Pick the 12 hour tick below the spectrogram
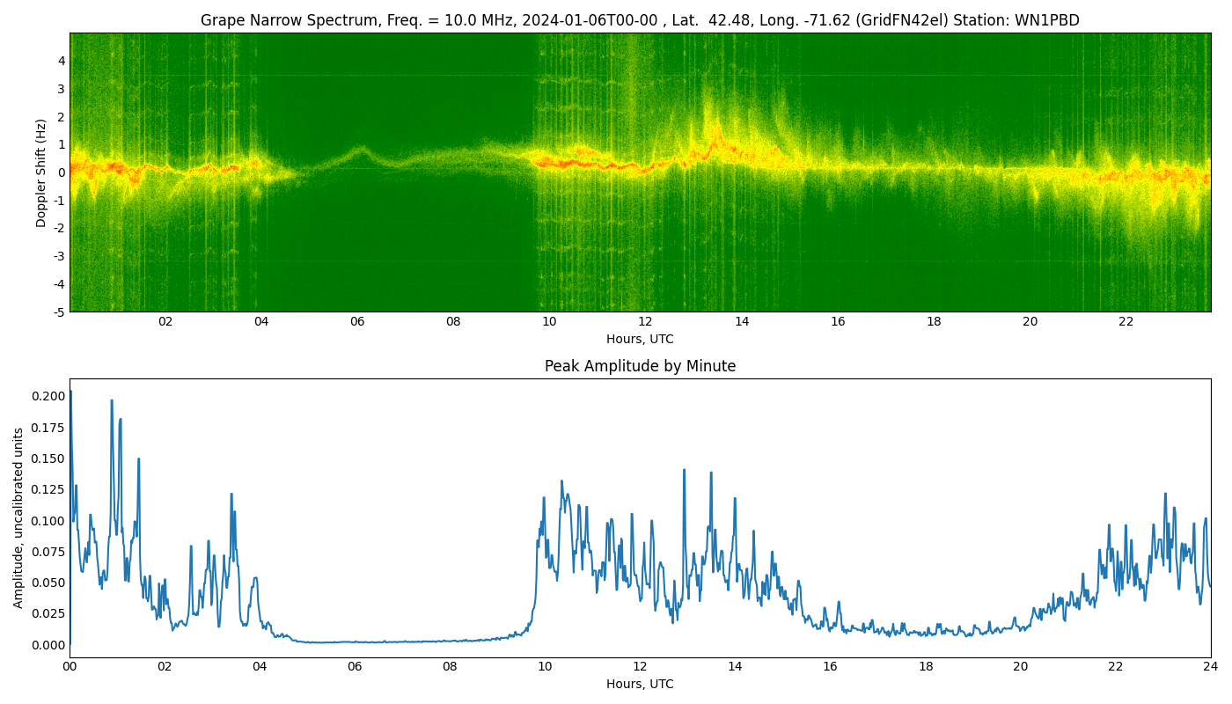 tap(645, 321)
